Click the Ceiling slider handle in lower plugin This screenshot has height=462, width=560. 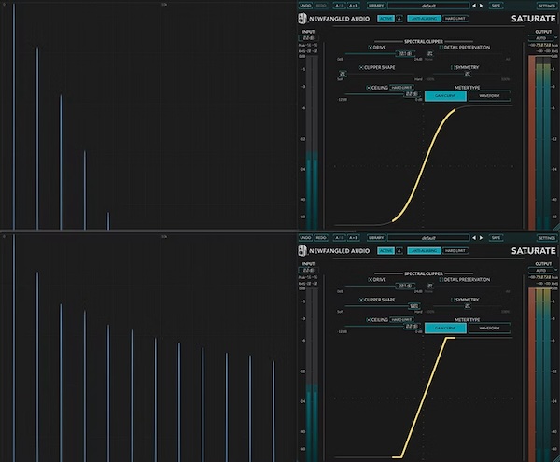pyautogui.click(x=412, y=327)
